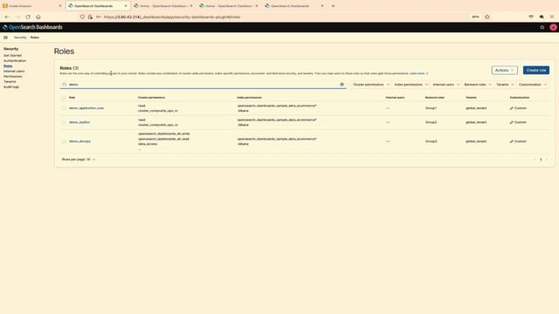559x314 pixels.
Task: Open Authentication in Security sidebar
Action: [15, 61]
